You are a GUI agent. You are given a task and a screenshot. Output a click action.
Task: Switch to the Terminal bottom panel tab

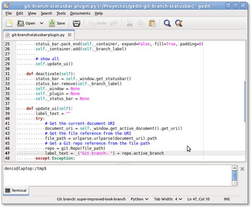click(16, 191)
